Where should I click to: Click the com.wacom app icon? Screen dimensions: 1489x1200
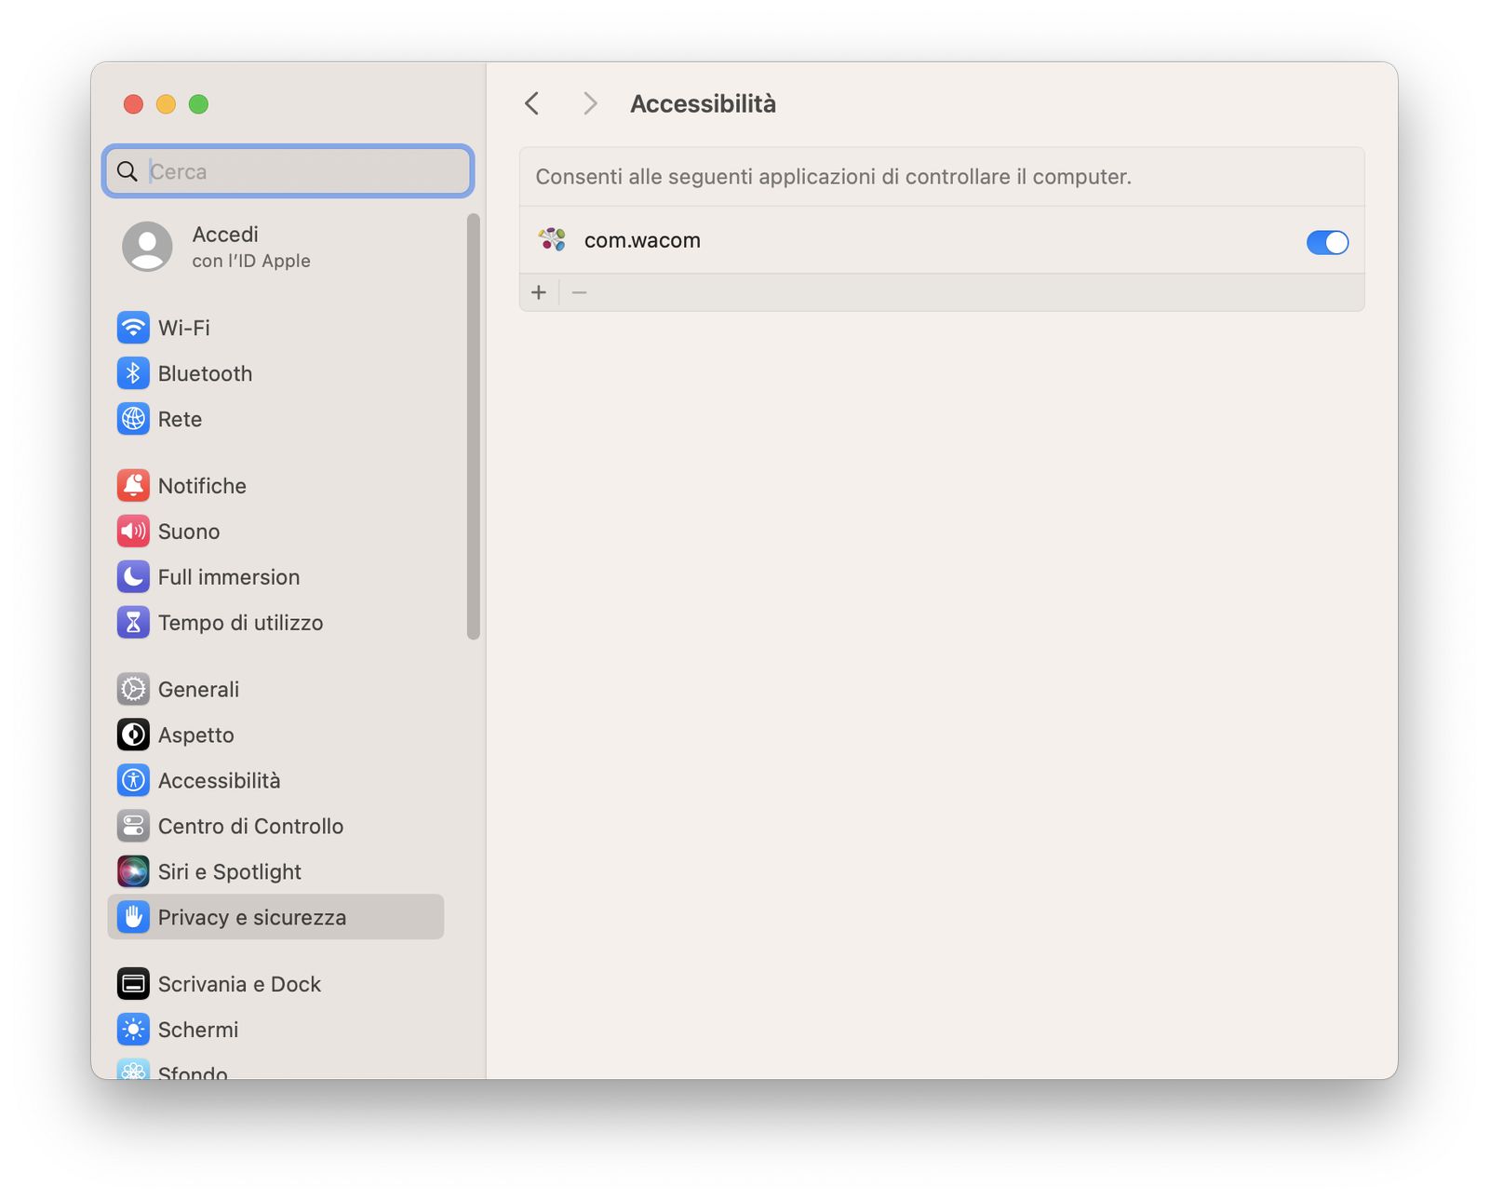pos(552,240)
